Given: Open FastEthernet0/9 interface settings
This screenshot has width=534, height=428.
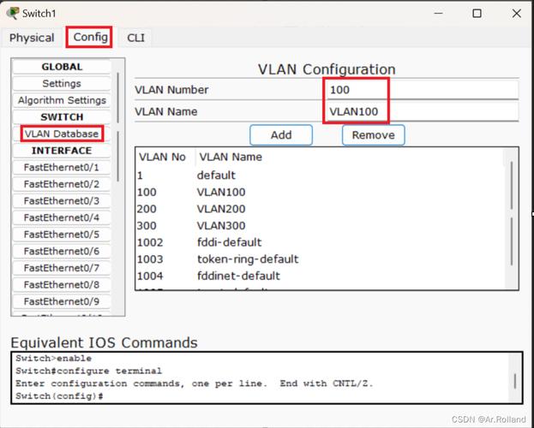Looking at the screenshot, I should [62, 301].
